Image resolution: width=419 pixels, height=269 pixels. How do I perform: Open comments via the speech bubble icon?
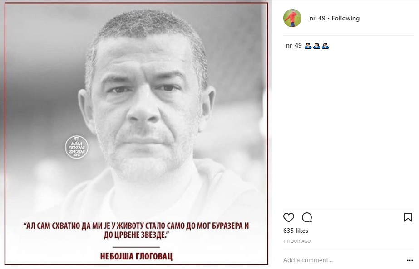307,217
